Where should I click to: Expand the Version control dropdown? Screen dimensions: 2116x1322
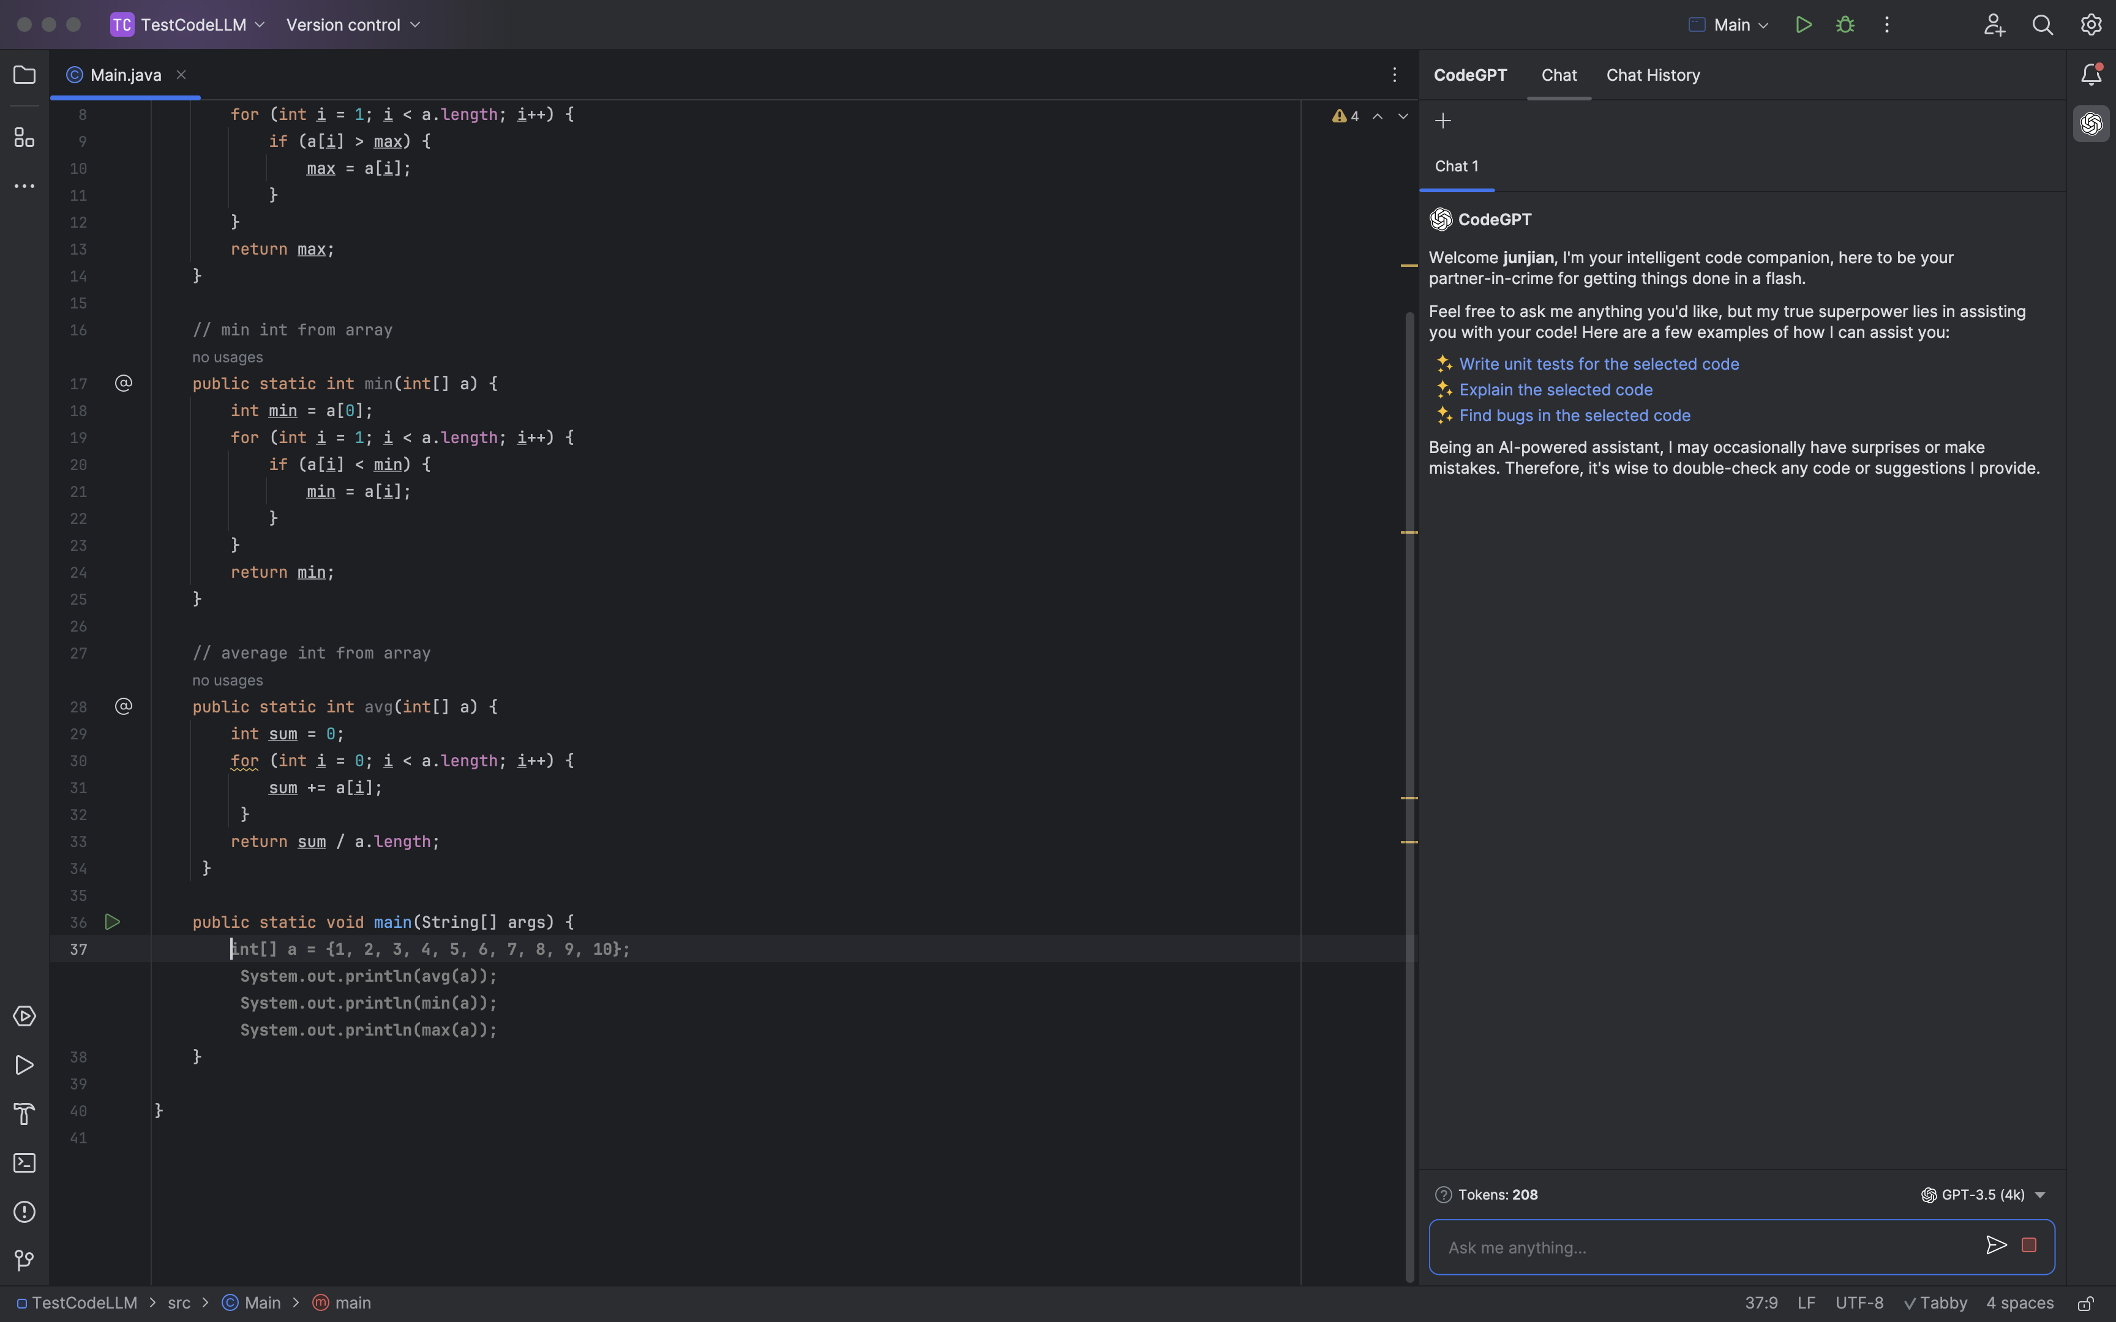(x=353, y=24)
